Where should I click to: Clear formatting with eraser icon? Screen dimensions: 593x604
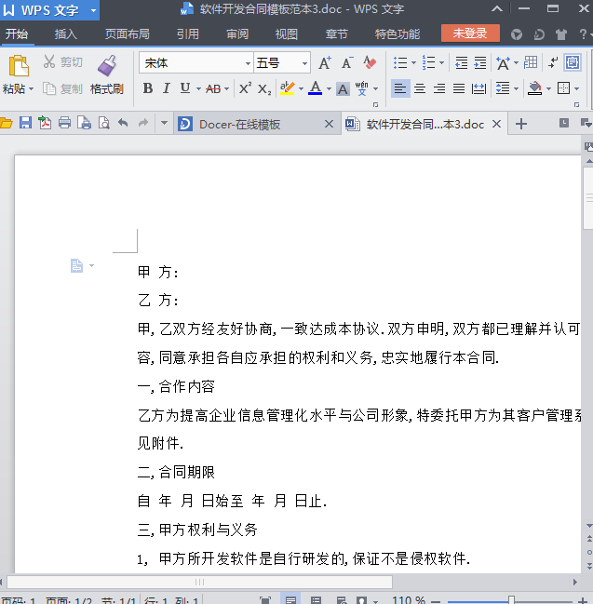click(370, 62)
